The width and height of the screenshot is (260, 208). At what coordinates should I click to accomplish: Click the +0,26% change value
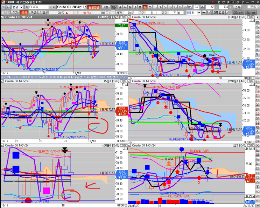[87, 13]
